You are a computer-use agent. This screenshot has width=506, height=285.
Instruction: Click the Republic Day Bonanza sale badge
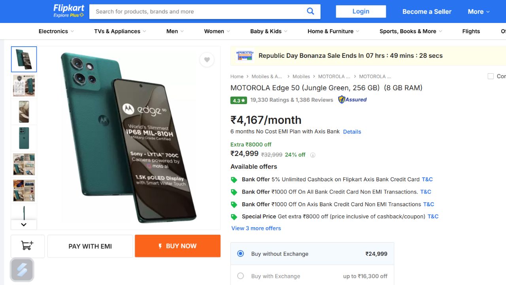coord(244,55)
